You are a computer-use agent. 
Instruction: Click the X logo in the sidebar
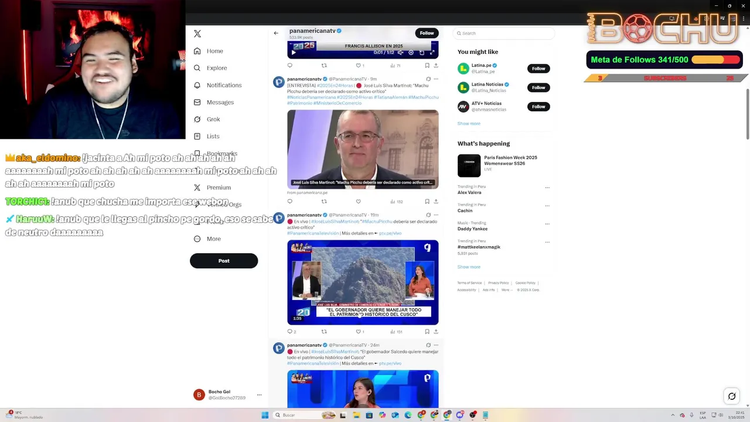[197, 34]
